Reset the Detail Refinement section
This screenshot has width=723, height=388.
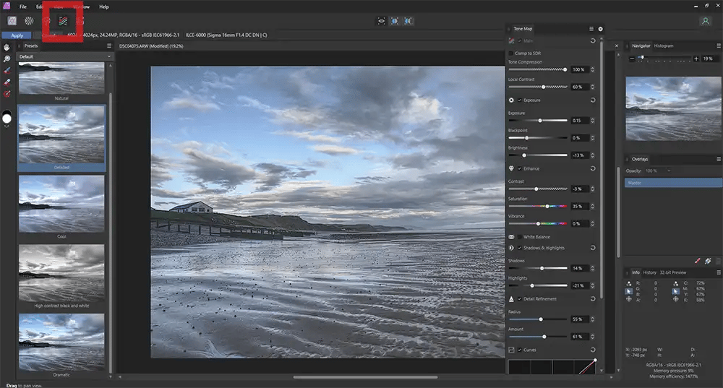593,299
